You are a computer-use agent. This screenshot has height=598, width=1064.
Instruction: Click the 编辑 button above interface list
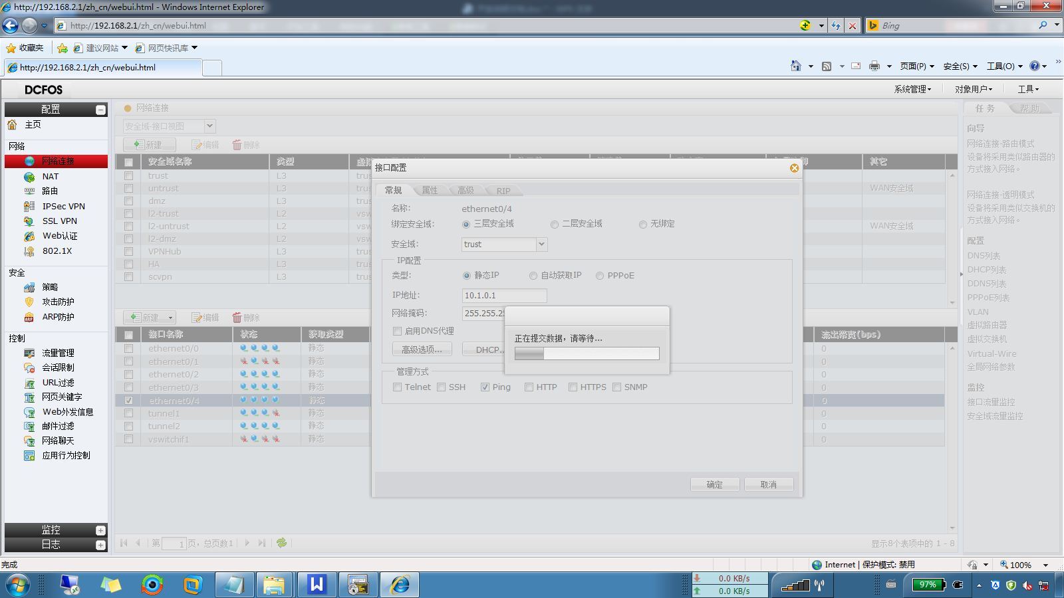pyautogui.click(x=205, y=318)
